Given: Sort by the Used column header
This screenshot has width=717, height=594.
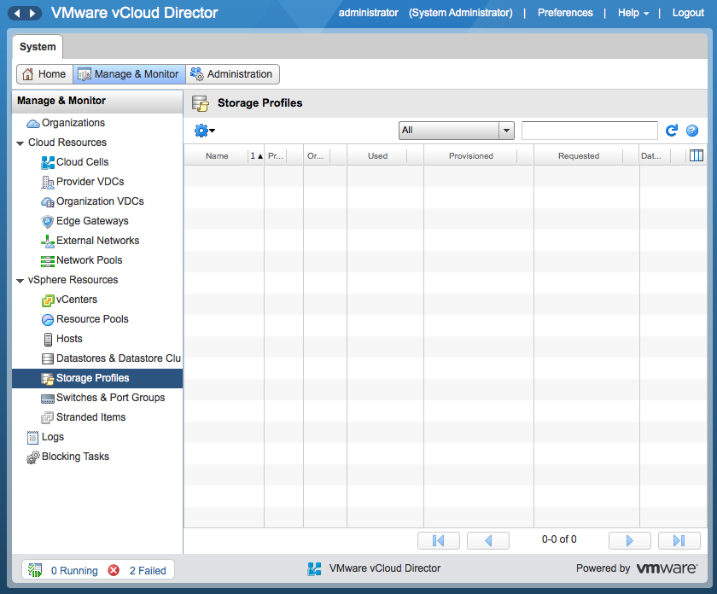Looking at the screenshot, I should (377, 156).
